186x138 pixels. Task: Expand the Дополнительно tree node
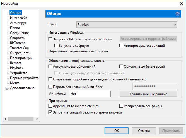pos(7,88)
